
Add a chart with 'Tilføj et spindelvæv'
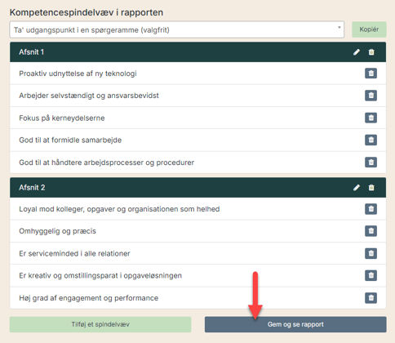coord(100,324)
